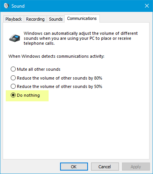Click the 'Mute all other sounds' label text

(x=39, y=69)
